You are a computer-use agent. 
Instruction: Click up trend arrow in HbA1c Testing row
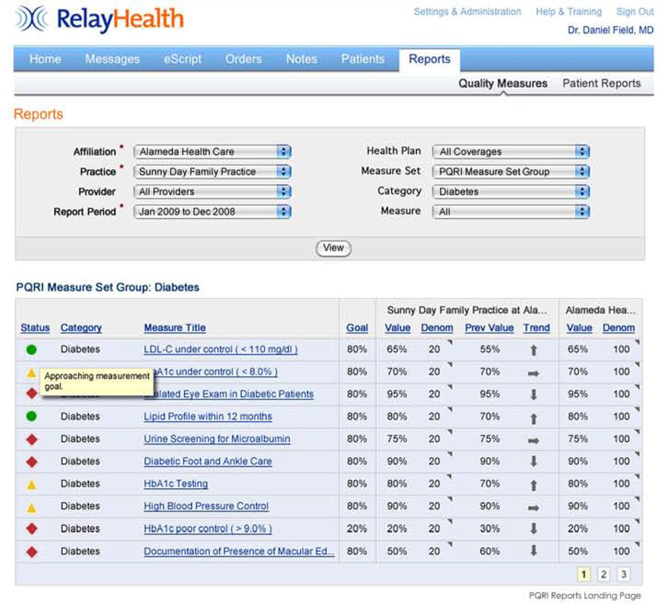click(x=533, y=486)
